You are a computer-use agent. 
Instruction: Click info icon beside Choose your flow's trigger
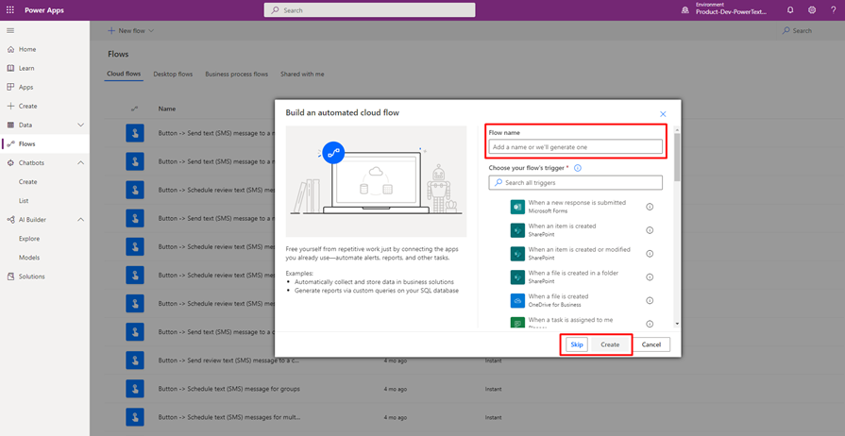point(578,168)
